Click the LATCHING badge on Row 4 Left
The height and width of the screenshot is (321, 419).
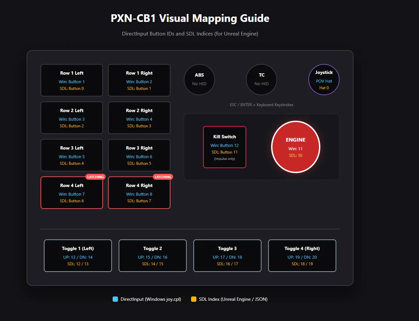point(95,177)
